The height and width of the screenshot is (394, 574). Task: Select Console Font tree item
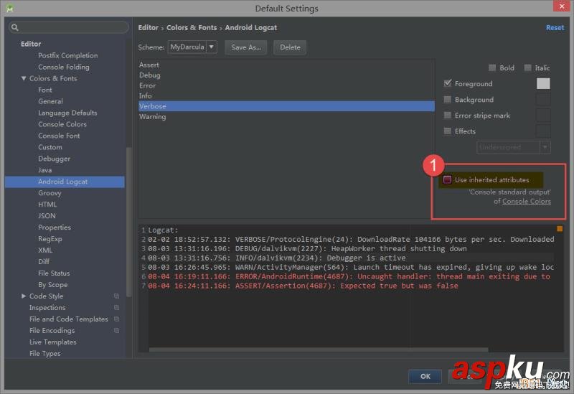(x=59, y=136)
